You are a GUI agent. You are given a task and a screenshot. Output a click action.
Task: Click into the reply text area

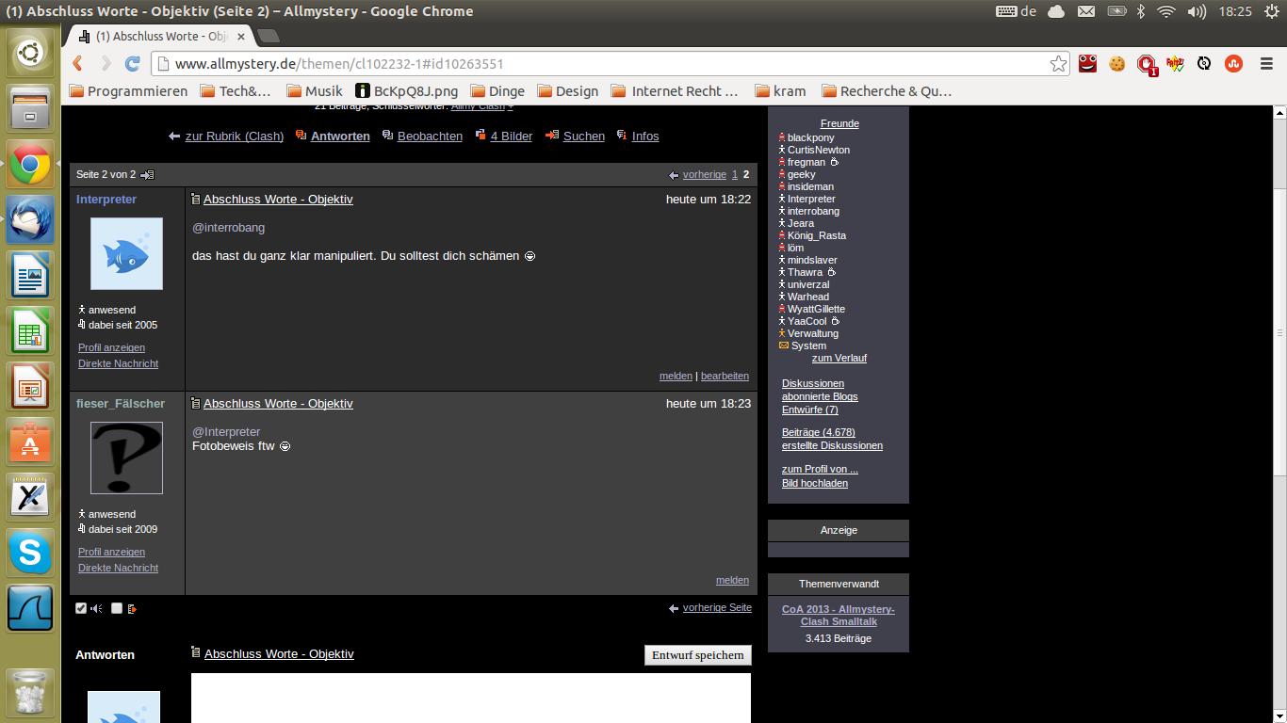coord(471,698)
